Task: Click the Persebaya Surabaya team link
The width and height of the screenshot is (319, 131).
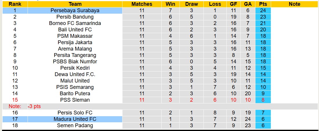Action: (75, 10)
